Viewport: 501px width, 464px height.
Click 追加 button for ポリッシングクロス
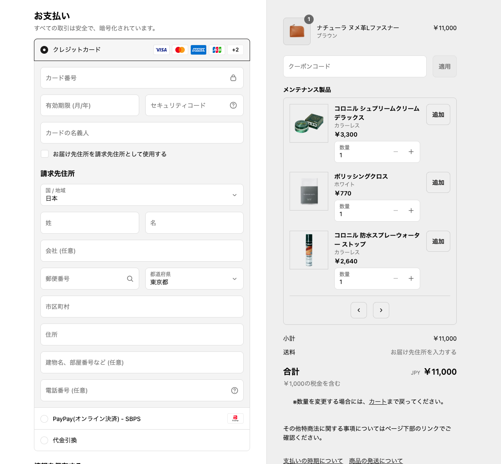(438, 183)
